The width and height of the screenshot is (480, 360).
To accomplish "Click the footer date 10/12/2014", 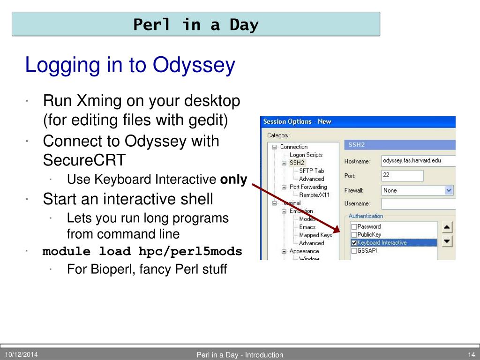I will click(x=22, y=354).
